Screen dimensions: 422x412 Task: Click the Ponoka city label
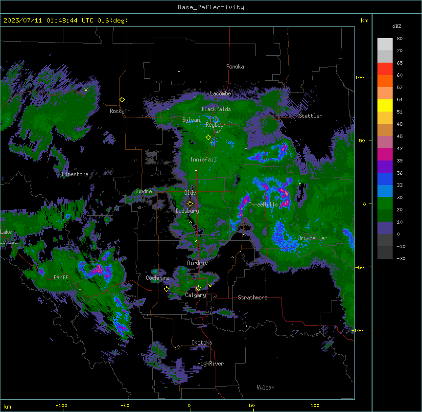click(x=235, y=67)
